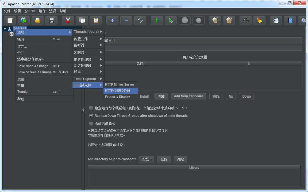This screenshot has width=308, height=192.
Task: Click the WorkBench gear icon in tree
Action: 11,34
